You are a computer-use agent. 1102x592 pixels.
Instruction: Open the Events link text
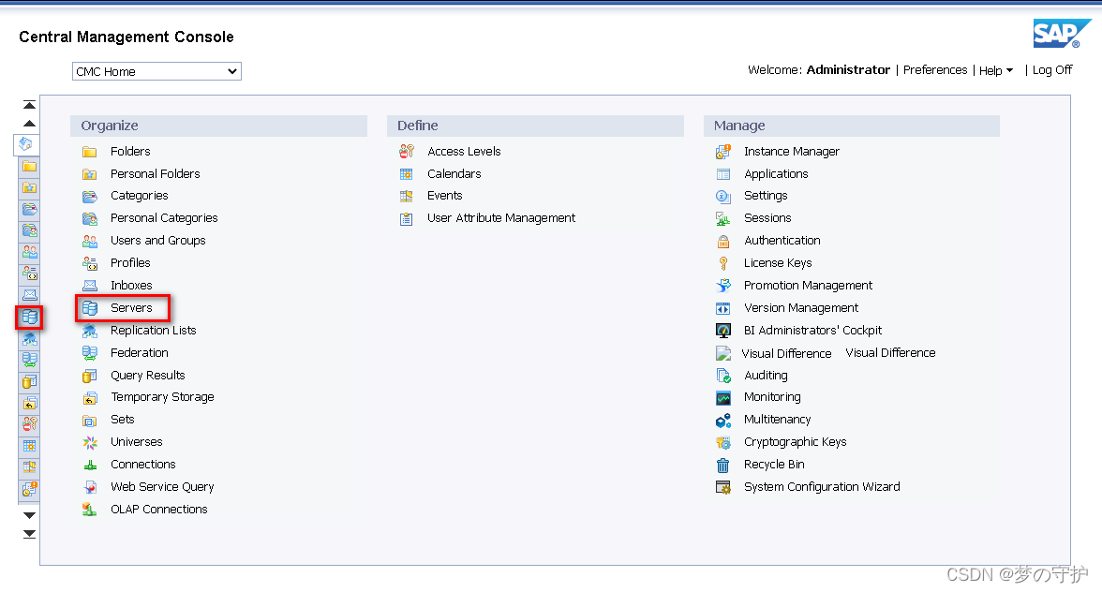pos(445,195)
